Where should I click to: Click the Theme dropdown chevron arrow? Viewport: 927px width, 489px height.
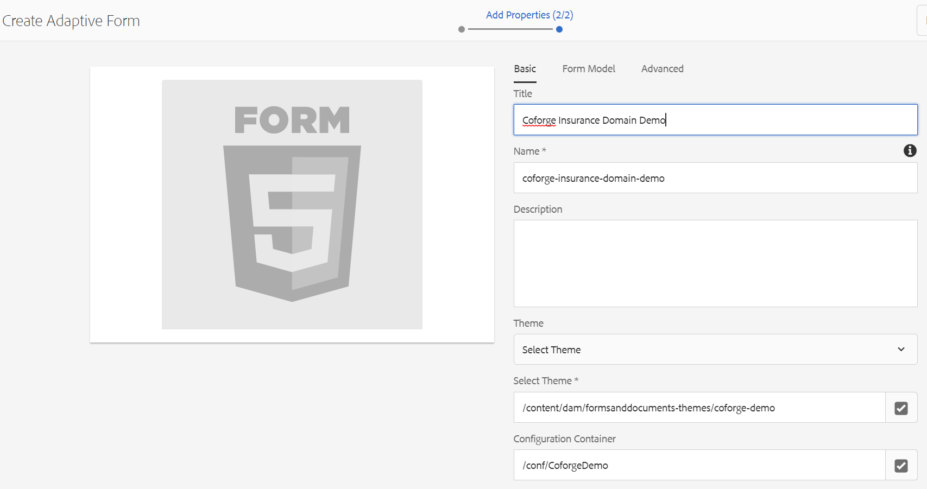[901, 350]
